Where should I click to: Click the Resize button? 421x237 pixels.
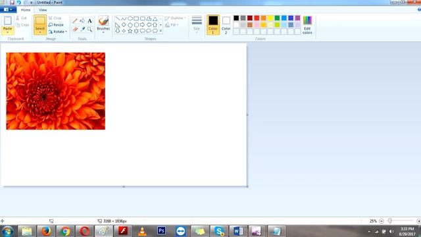tap(56, 25)
